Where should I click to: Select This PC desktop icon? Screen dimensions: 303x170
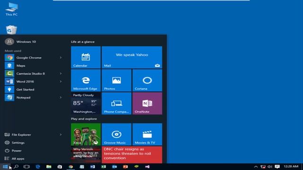11,9
